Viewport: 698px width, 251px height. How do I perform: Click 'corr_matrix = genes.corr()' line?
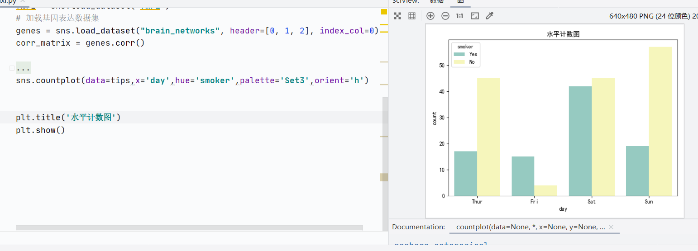(80, 43)
